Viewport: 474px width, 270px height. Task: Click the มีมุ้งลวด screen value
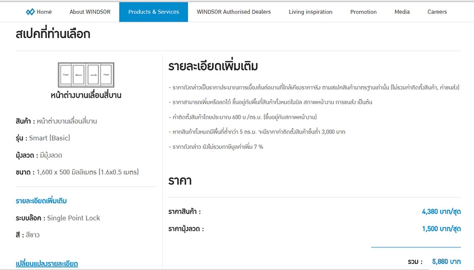pos(51,155)
